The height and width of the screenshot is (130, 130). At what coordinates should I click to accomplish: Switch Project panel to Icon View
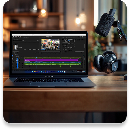16,53
